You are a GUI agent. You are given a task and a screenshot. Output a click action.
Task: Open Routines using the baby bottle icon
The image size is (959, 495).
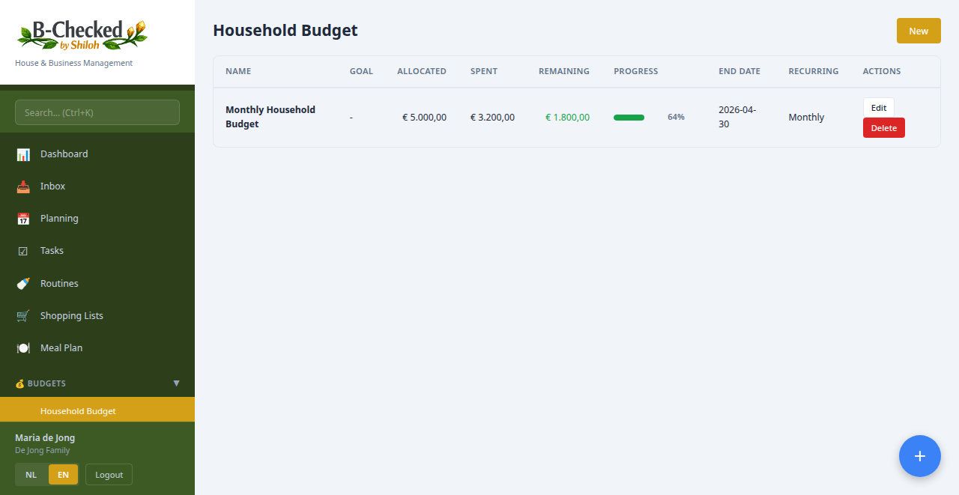coord(23,283)
